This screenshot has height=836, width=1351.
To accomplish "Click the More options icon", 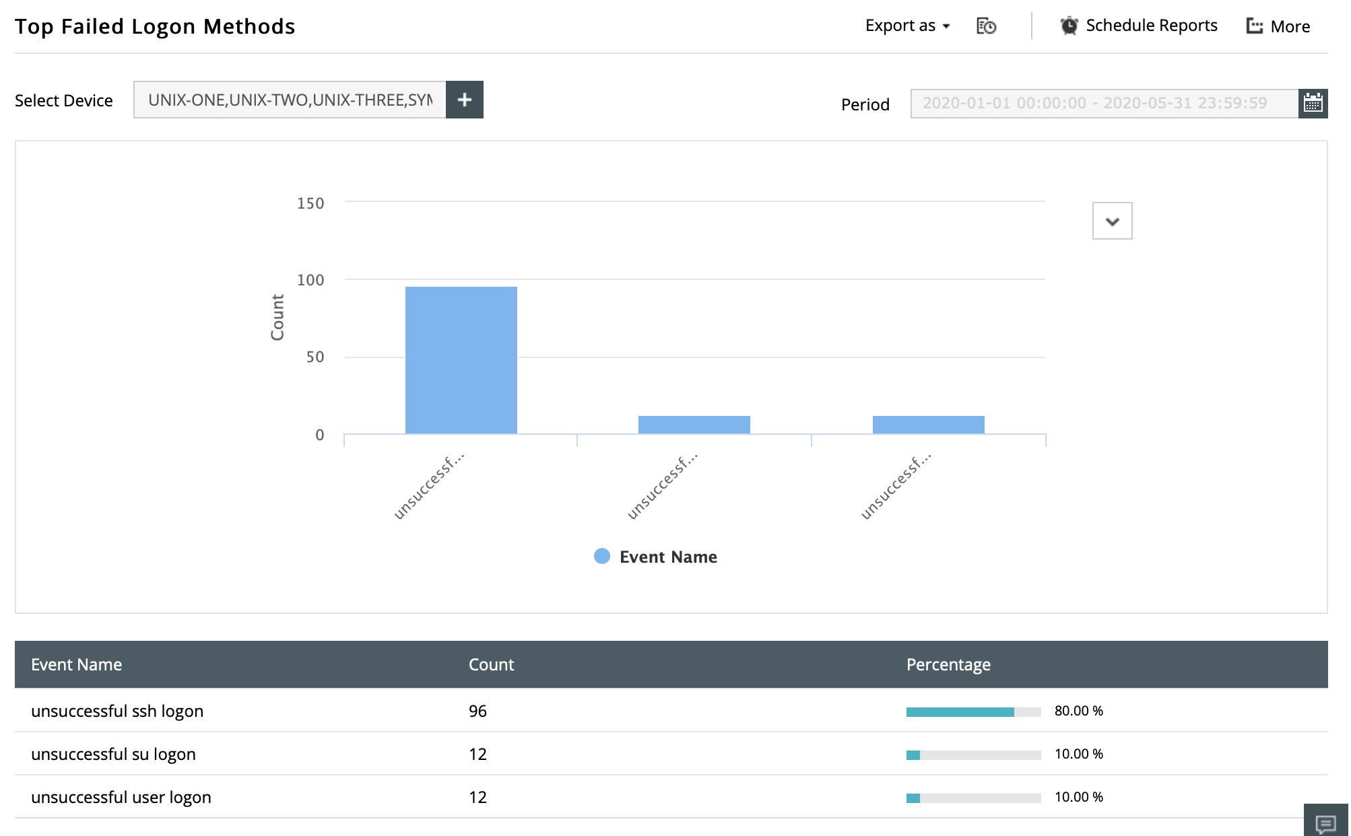I will pos(1254,26).
